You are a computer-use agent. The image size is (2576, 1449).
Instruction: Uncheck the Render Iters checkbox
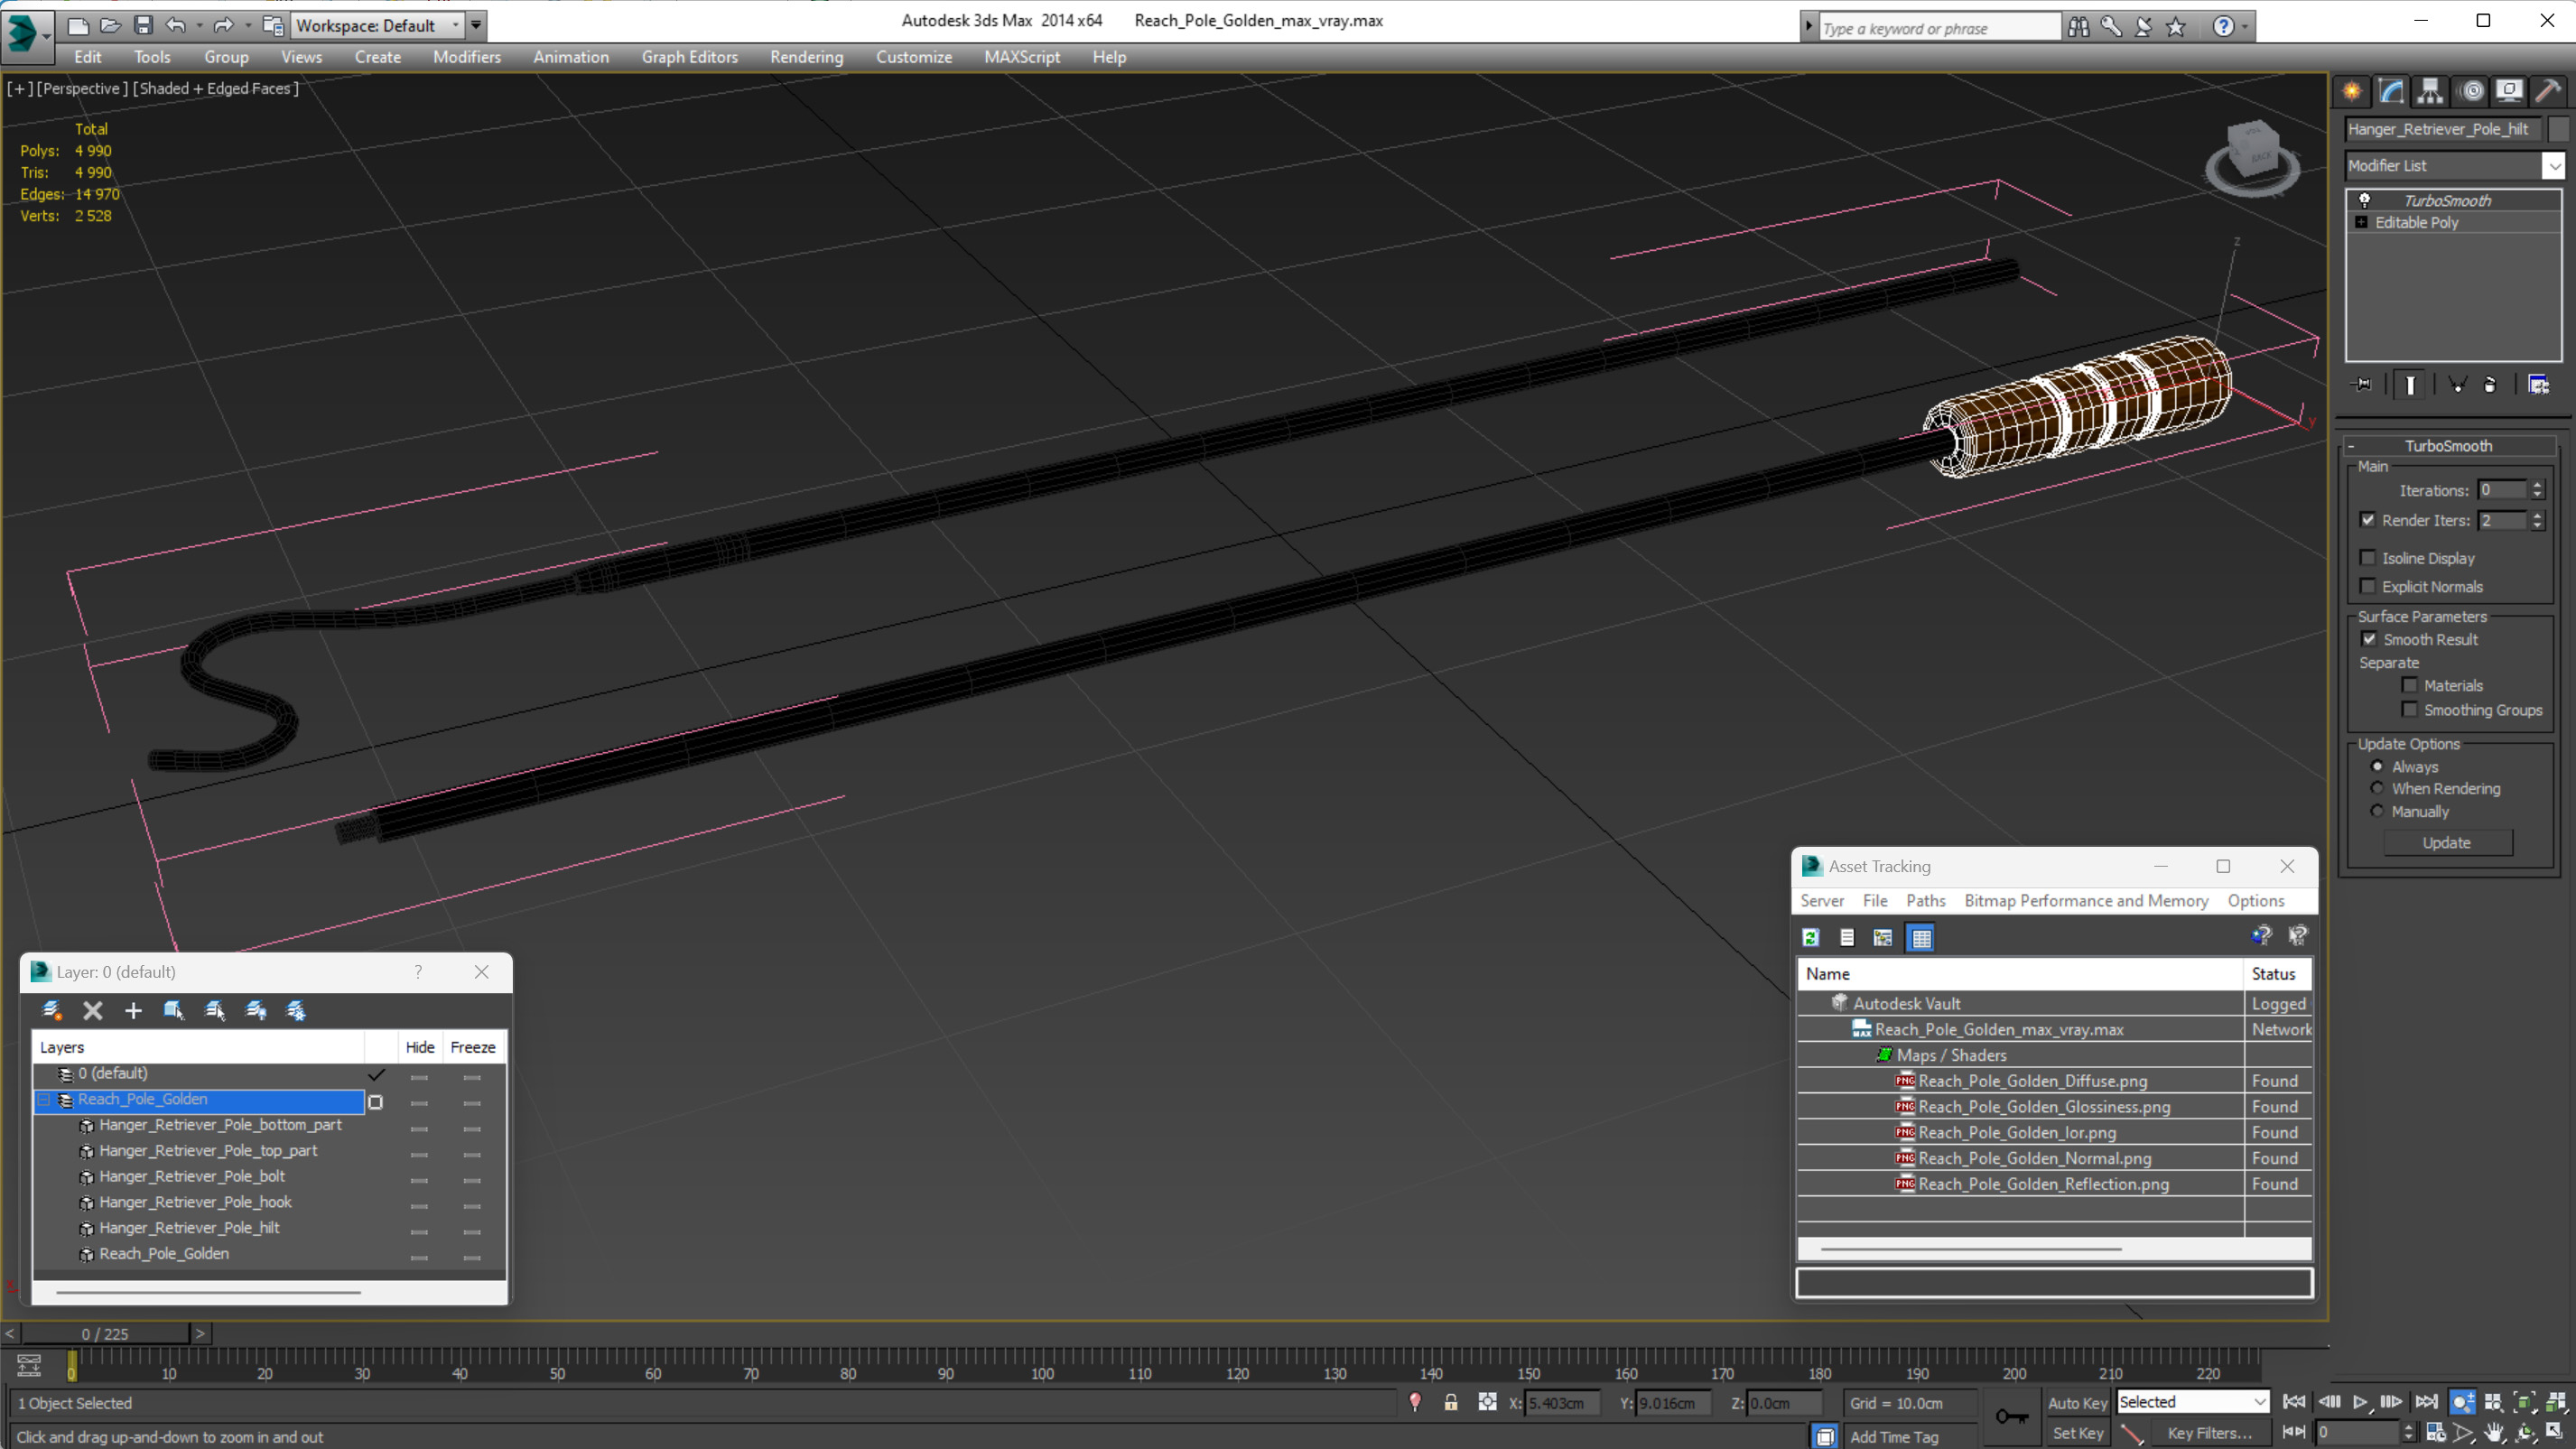[2368, 520]
